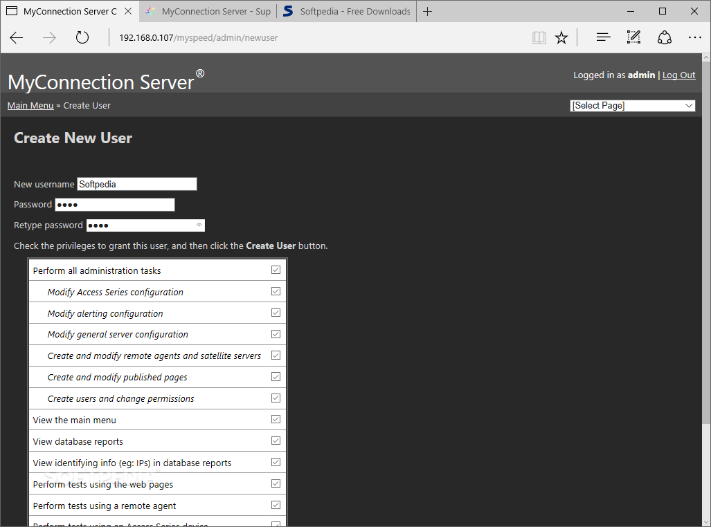Screen dimensions: 711x527
Task: Minimize the browser window
Action: click(630, 11)
